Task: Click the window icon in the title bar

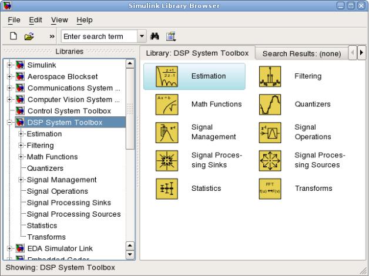Action: point(7,6)
